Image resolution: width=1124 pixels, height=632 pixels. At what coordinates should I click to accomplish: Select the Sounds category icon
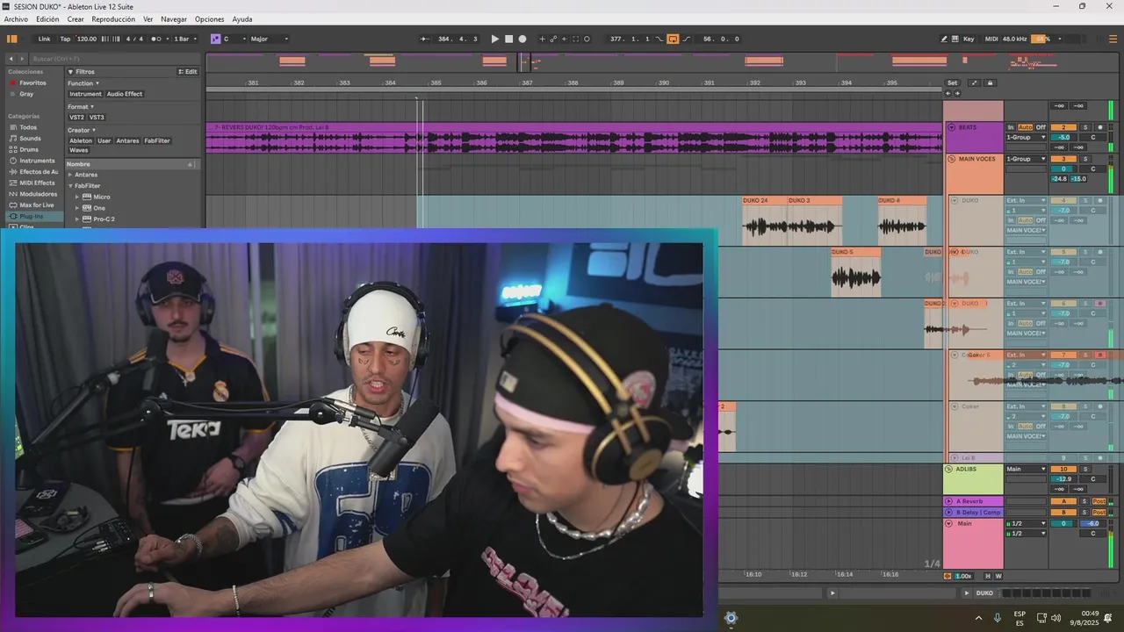point(12,139)
